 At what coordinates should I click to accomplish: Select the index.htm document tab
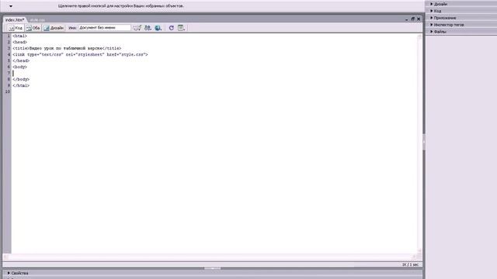pyautogui.click(x=15, y=20)
